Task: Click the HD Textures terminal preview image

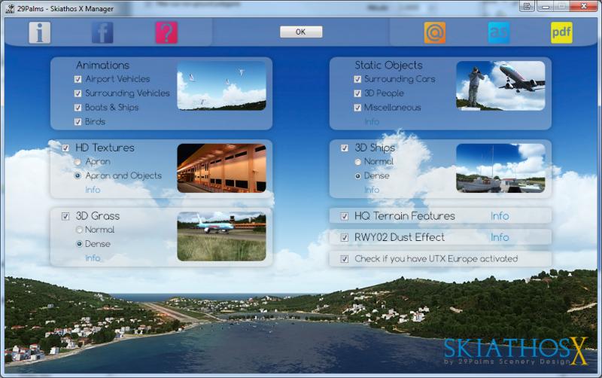Action: (x=221, y=168)
